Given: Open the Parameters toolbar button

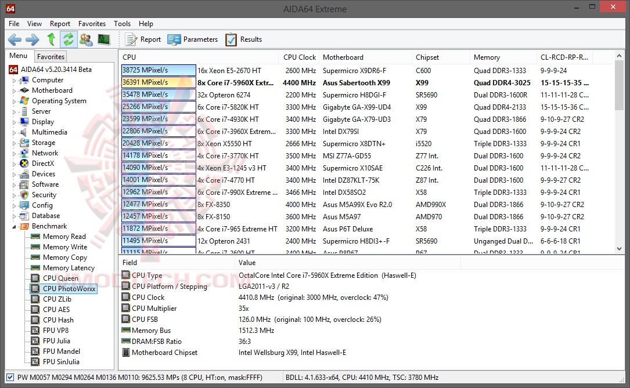Looking at the screenshot, I should coord(192,39).
